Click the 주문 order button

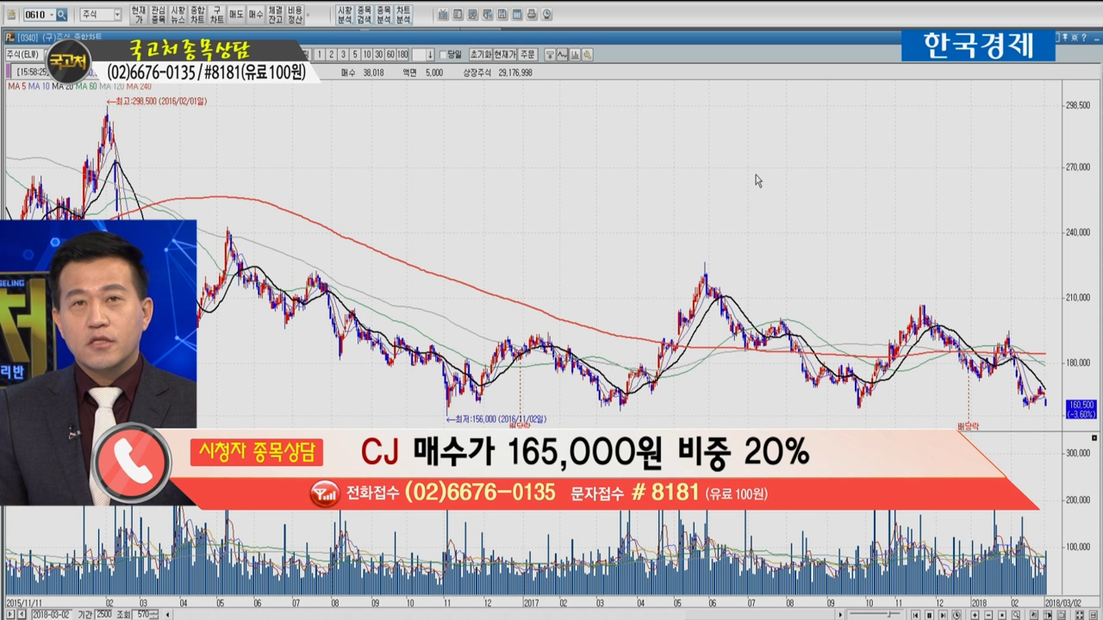click(527, 54)
